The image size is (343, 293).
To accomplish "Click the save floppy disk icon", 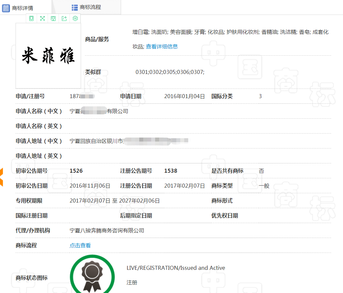I will coord(53,19).
